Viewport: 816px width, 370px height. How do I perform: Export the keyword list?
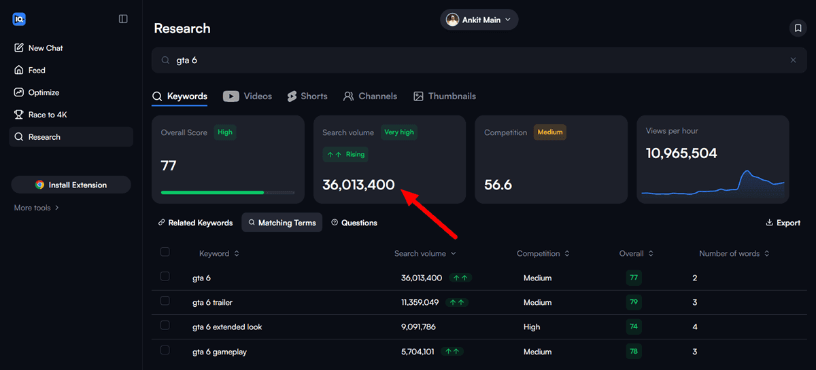[783, 223]
